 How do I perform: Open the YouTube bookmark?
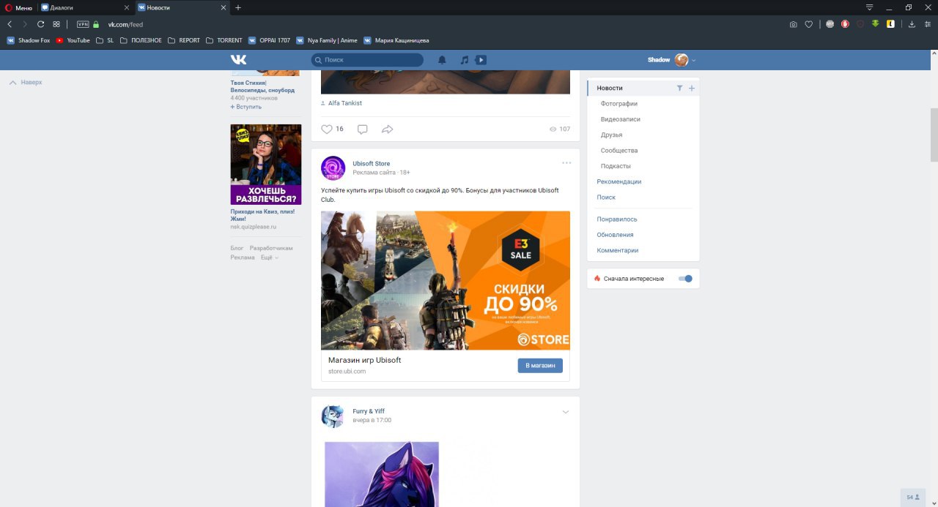73,40
